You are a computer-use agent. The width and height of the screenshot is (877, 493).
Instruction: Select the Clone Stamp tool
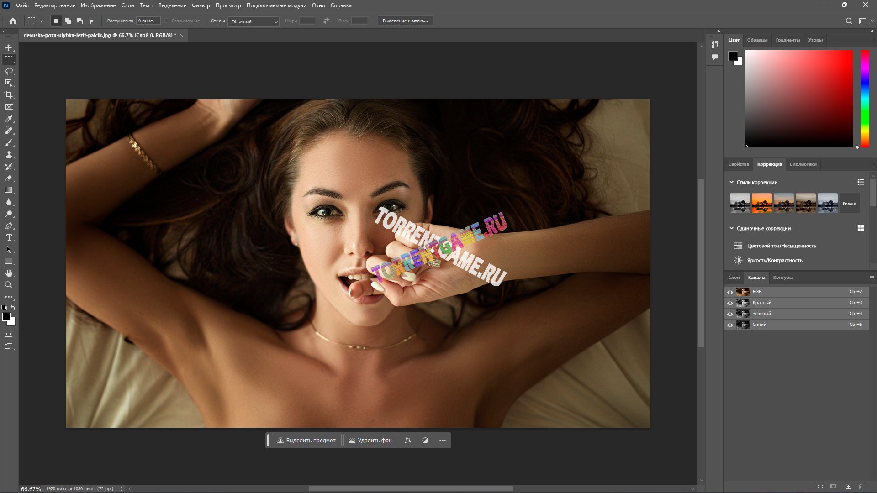point(9,154)
